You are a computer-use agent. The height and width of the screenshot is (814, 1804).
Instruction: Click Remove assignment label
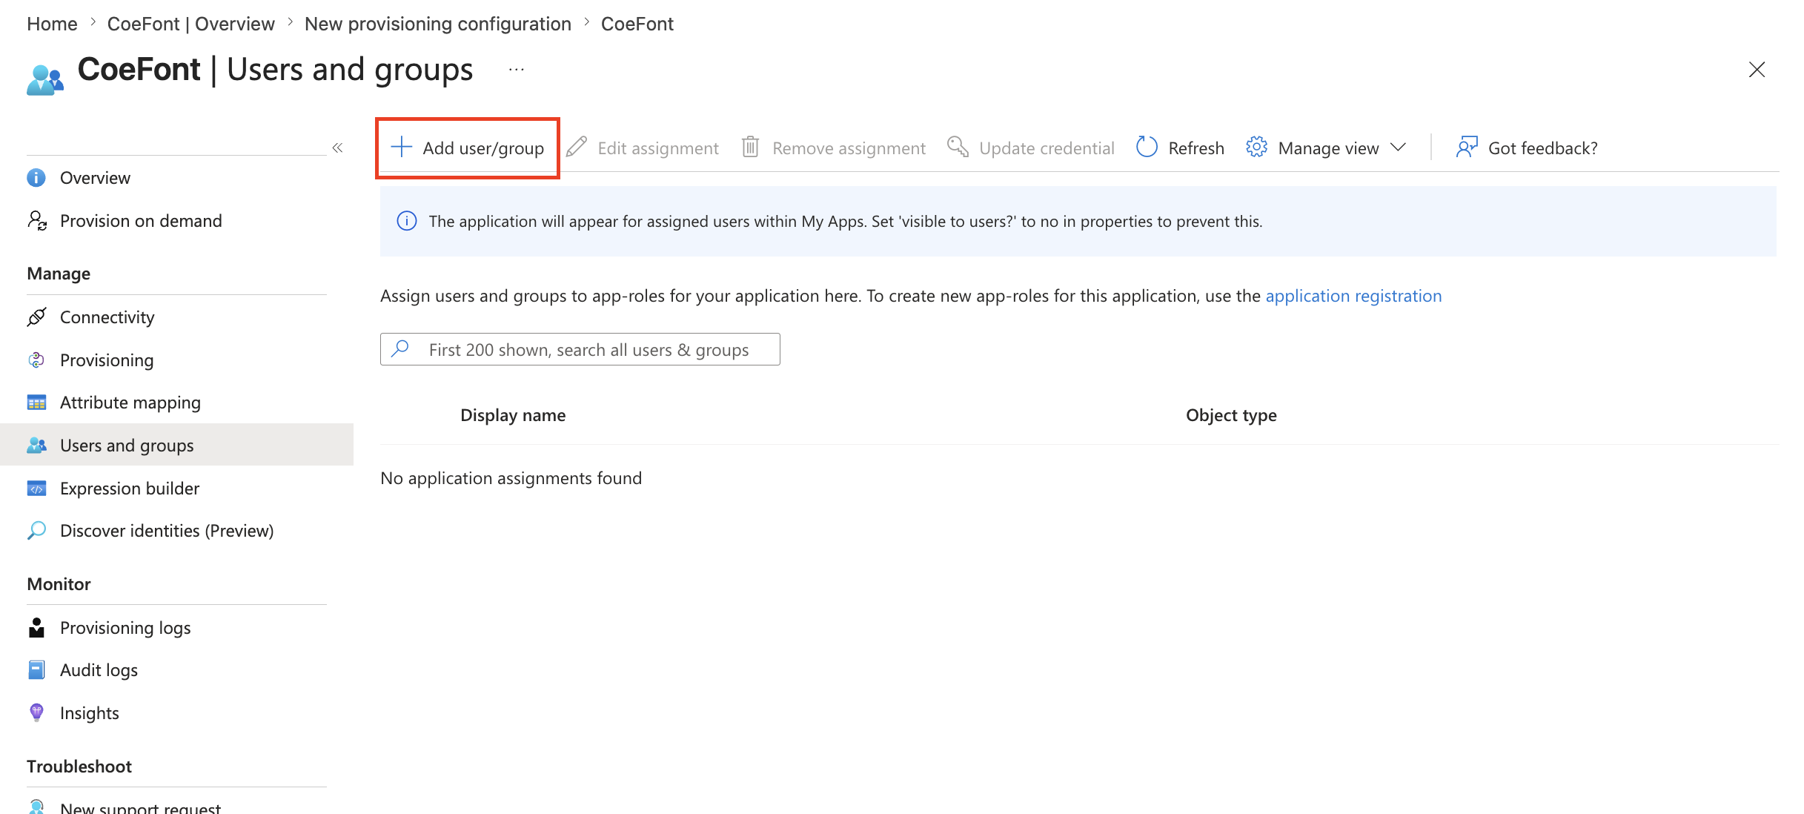(849, 148)
